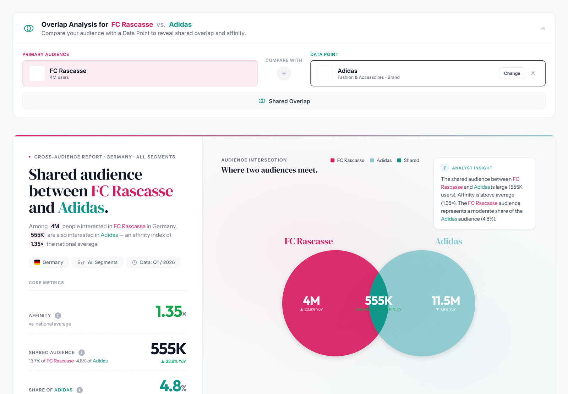568x394 pixels.
Task: Click the '23.9% YoY' under 555K metric
Action: coord(174,361)
